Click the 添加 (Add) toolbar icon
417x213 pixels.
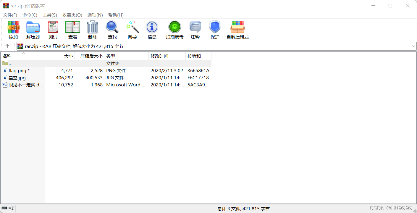point(13,27)
